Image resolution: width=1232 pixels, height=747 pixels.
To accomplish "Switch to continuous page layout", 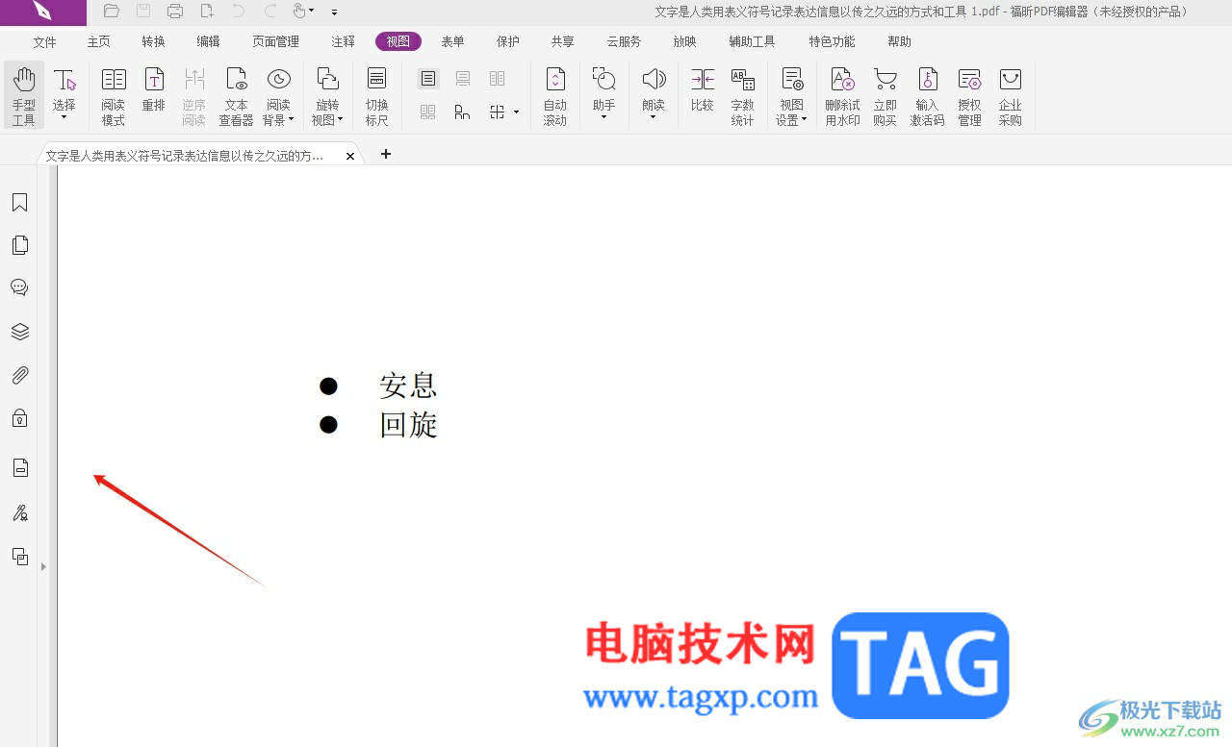I will pos(463,79).
